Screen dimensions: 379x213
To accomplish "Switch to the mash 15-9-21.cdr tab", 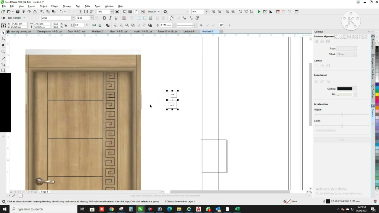I will 143,31.
